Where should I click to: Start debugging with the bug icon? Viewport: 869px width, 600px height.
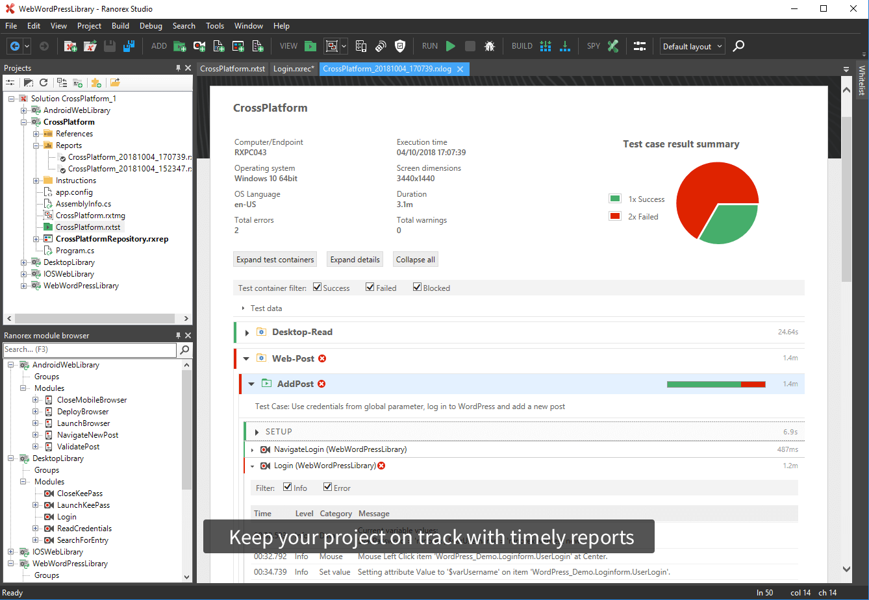490,46
